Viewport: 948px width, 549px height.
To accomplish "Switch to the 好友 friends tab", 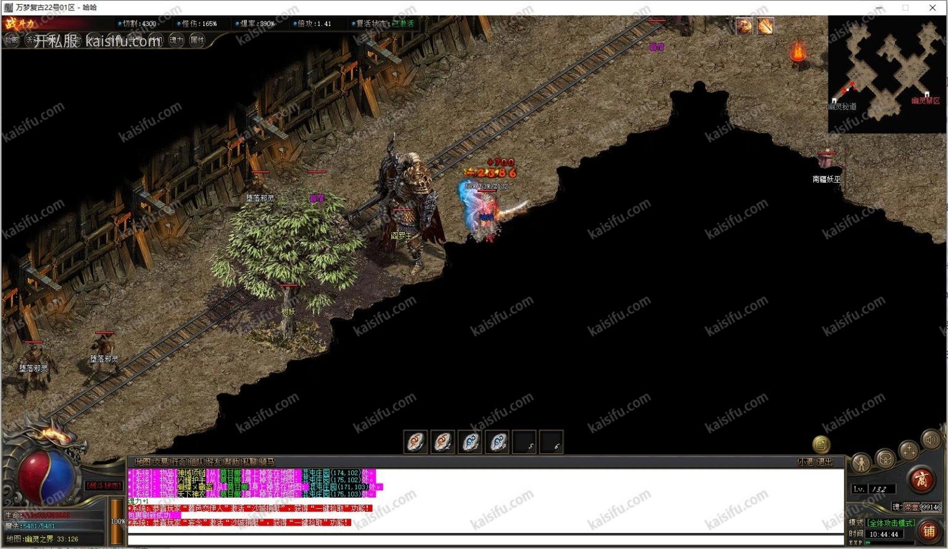I will [214, 462].
